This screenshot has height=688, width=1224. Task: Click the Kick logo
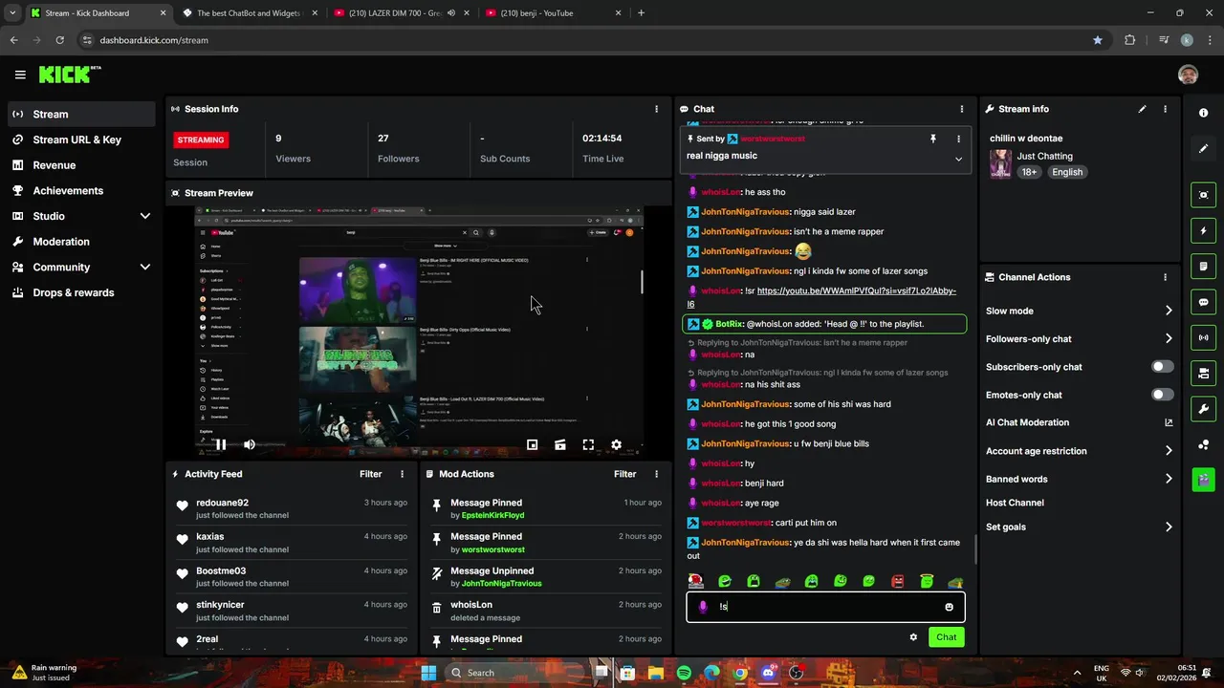[x=69, y=75]
